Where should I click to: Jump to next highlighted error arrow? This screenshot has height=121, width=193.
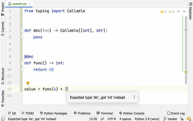[x=184, y=12]
